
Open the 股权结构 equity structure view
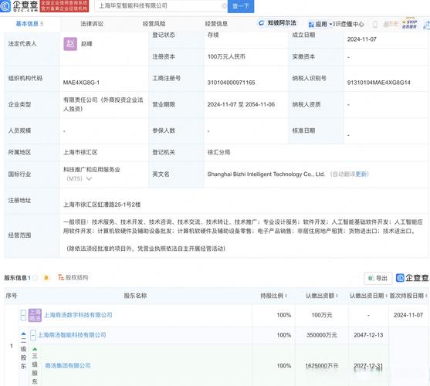tap(73, 277)
